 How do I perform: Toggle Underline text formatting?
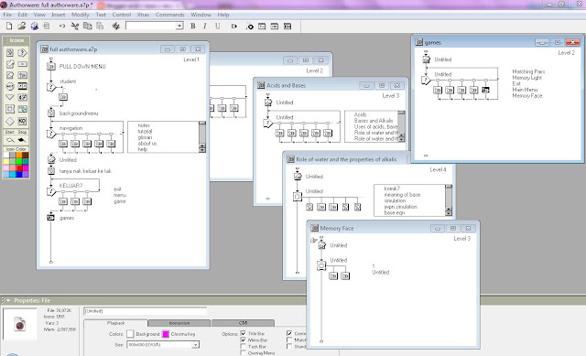click(218, 26)
